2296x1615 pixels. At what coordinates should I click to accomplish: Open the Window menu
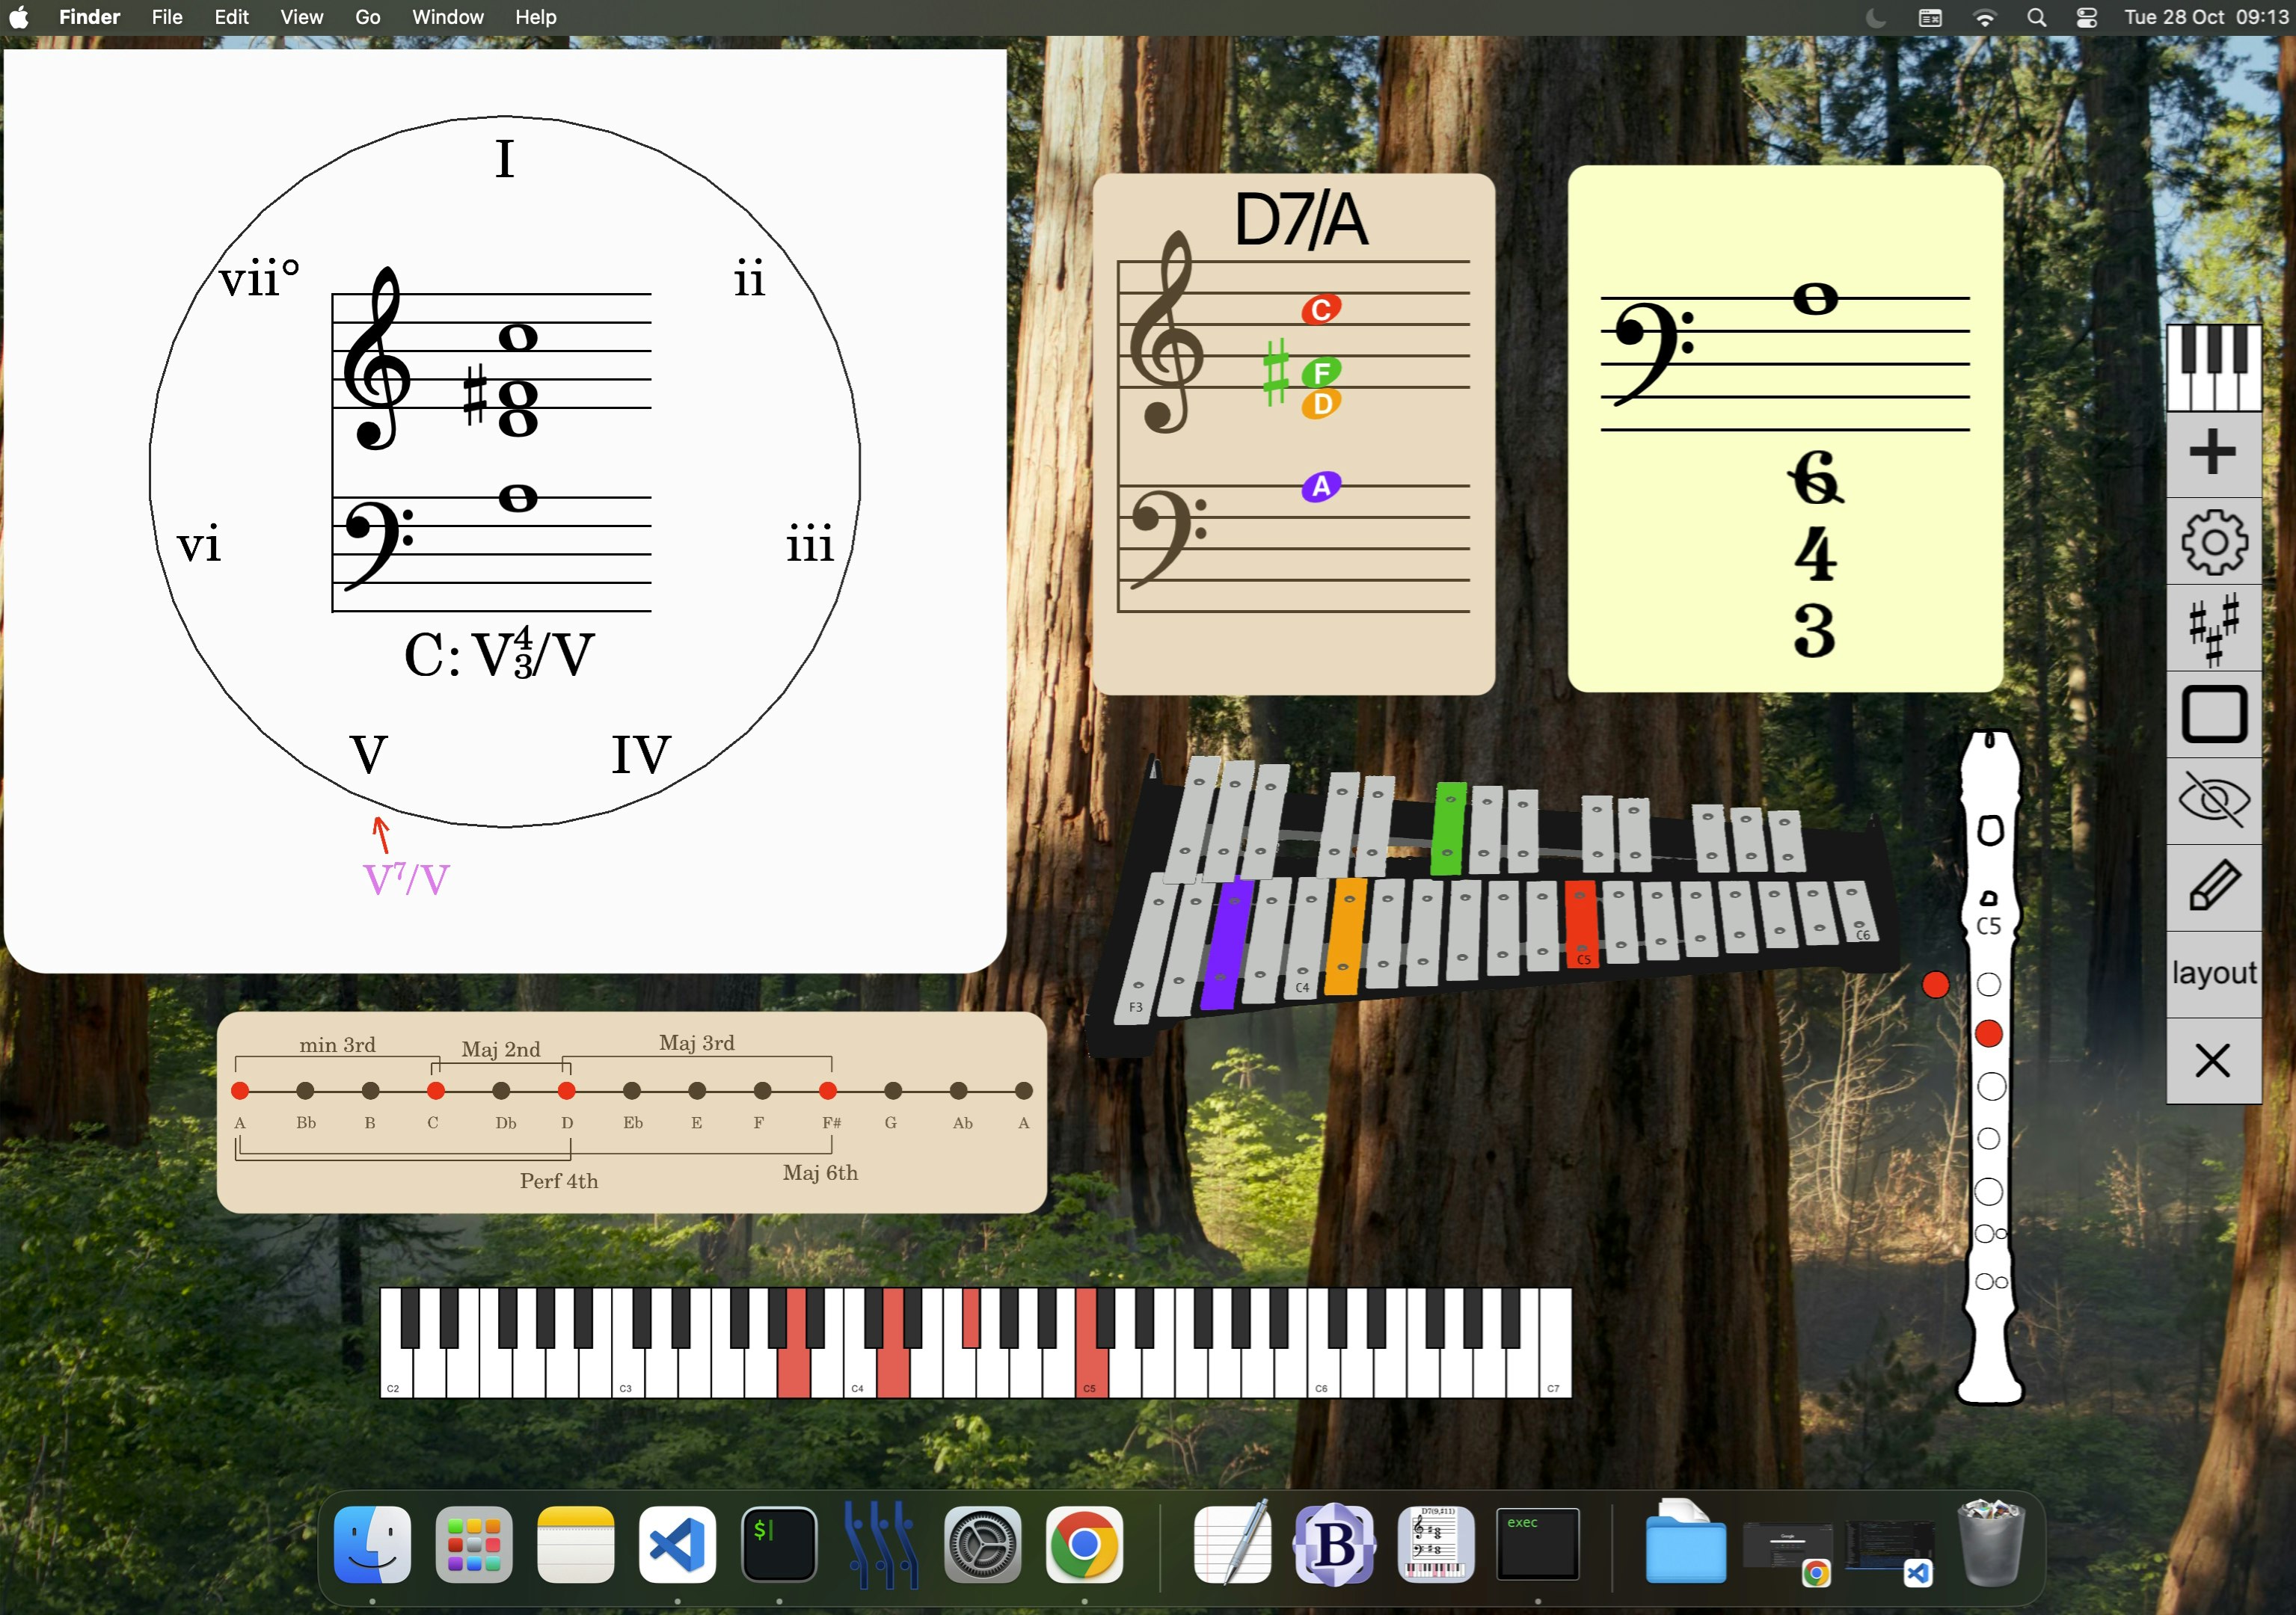447,17
